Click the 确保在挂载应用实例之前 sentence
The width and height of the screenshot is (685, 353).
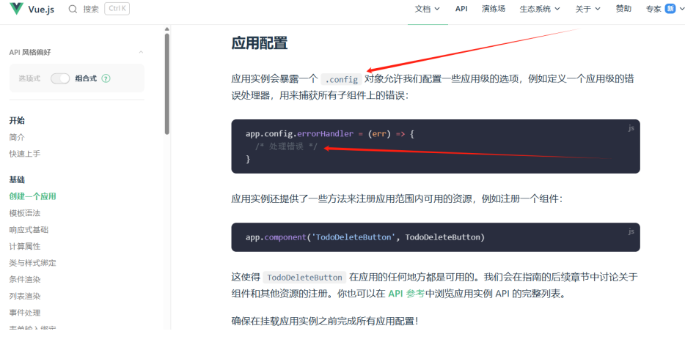[325, 322]
